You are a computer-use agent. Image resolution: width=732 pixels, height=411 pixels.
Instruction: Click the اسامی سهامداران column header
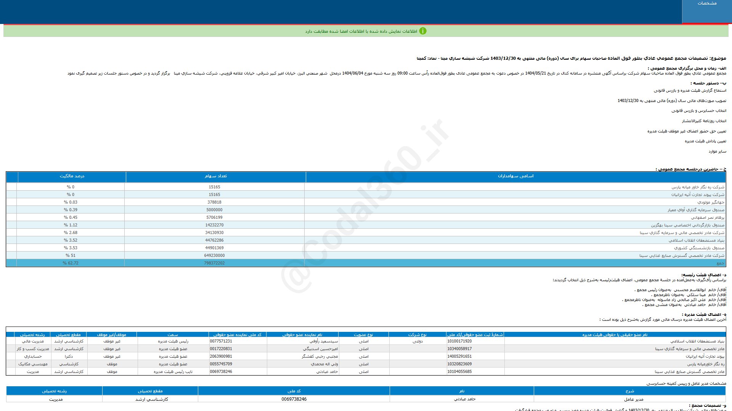tap(515, 176)
